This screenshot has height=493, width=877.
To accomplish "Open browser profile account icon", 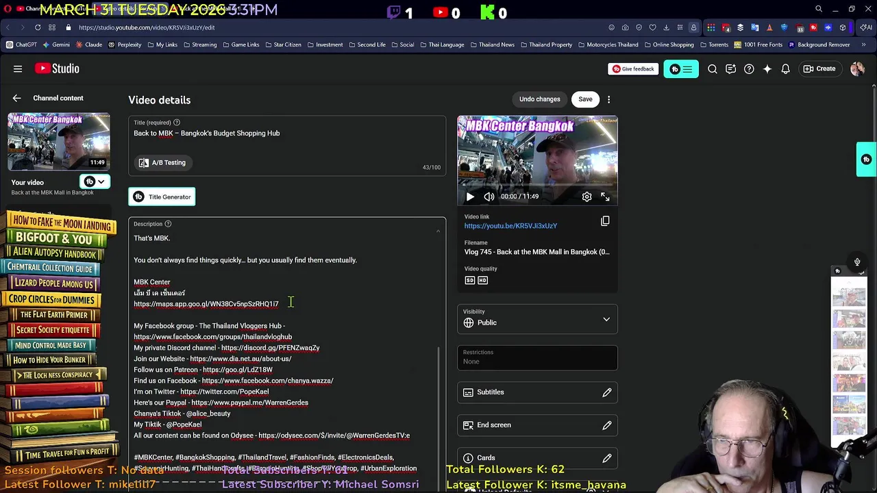I will click(x=693, y=27).
